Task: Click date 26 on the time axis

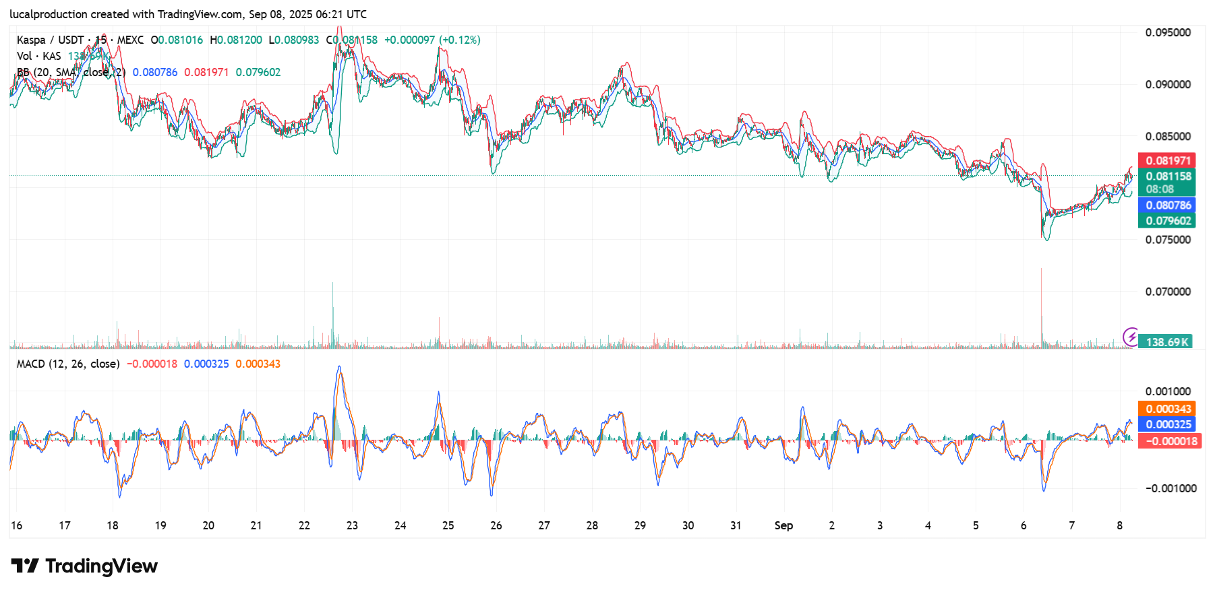Action: tap(496, 525)
